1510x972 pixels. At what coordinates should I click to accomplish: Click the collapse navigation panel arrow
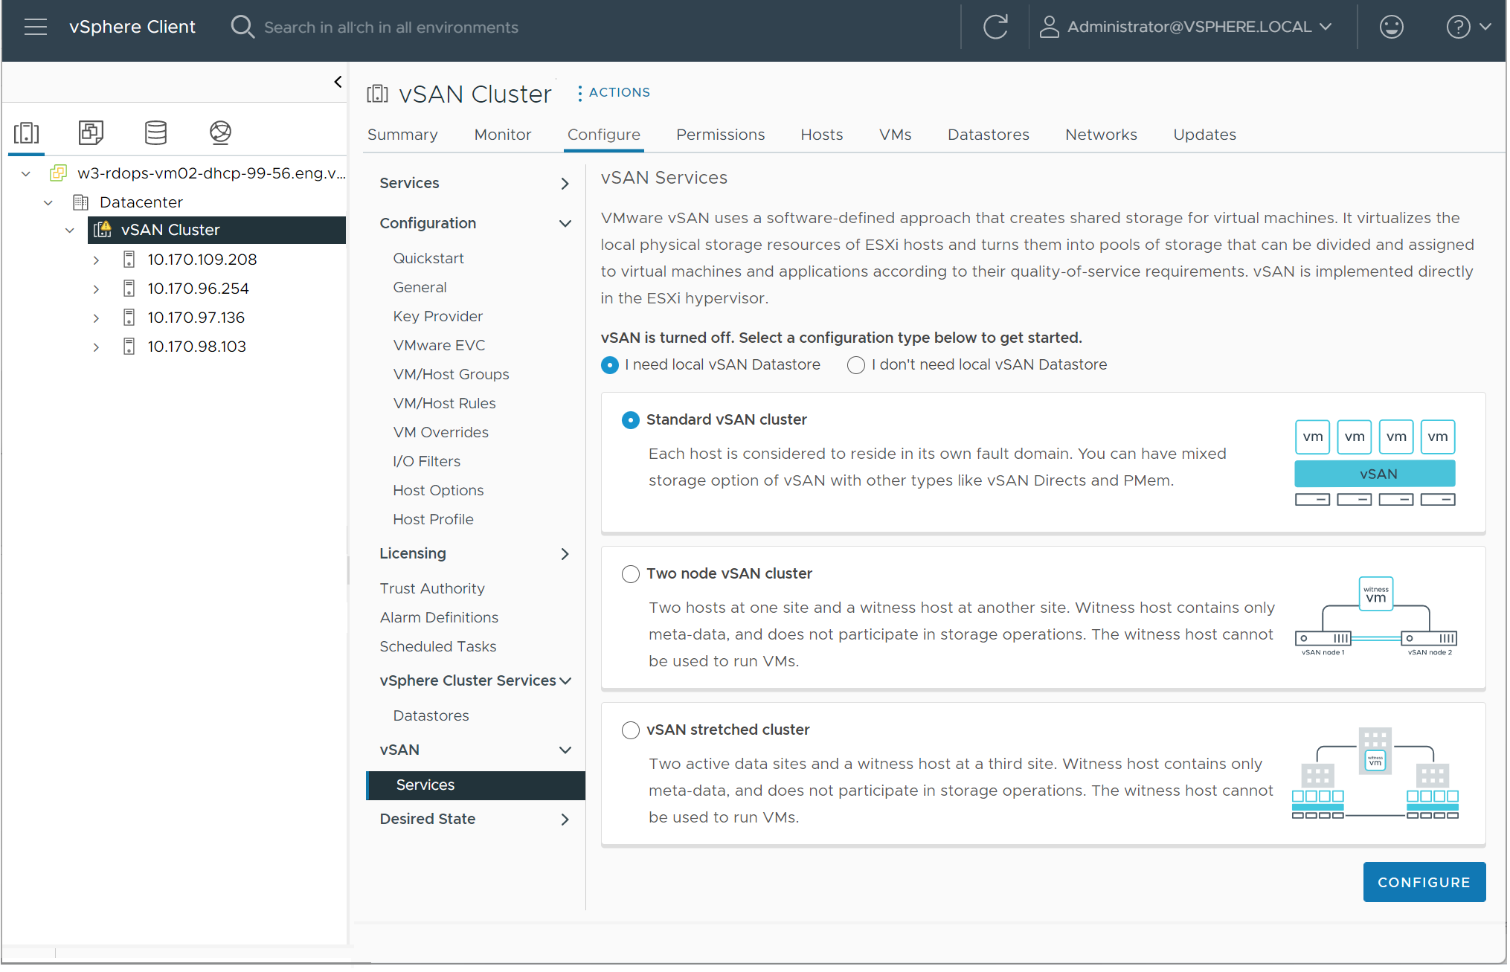click(x=338, y=83)
